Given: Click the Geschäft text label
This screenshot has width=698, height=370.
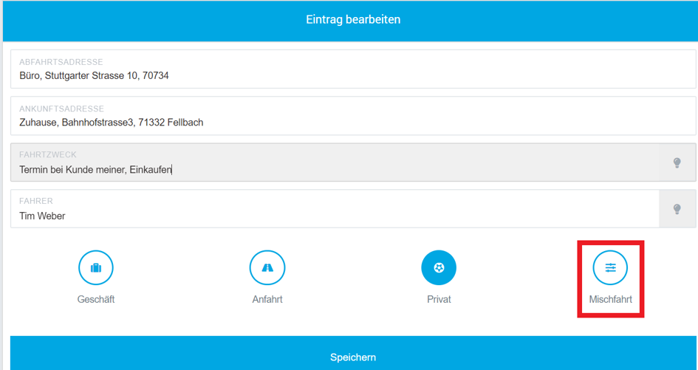Looking at the screenshot, I should [x=96, y=299].
